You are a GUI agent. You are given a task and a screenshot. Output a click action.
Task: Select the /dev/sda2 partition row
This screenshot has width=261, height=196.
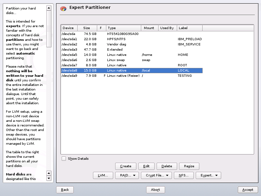tap(132, 44)
